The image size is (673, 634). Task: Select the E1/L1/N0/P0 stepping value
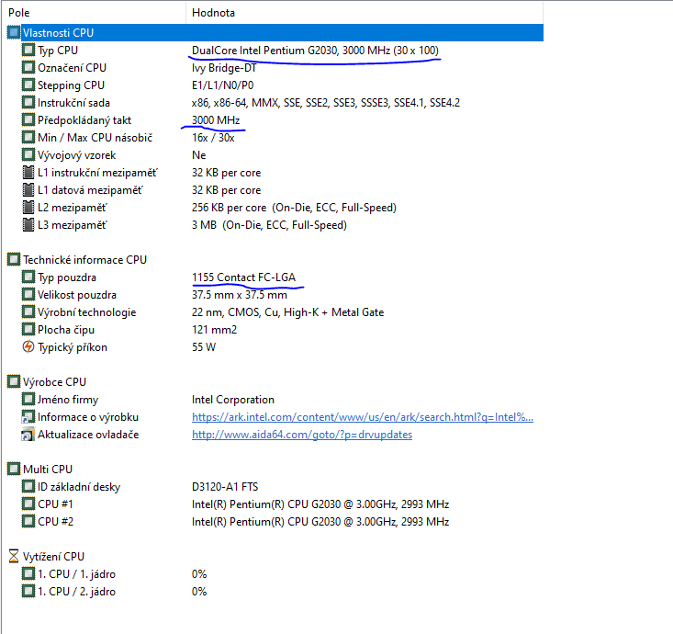(x=223, y=85)
